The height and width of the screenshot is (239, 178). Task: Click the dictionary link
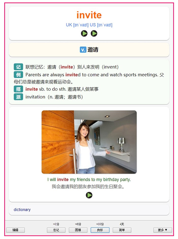click(x=22, y=210)
